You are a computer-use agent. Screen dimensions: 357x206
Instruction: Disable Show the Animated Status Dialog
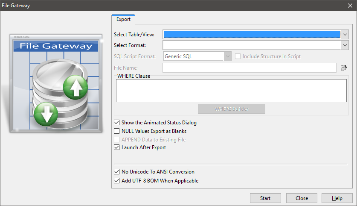tap(117, 123)
